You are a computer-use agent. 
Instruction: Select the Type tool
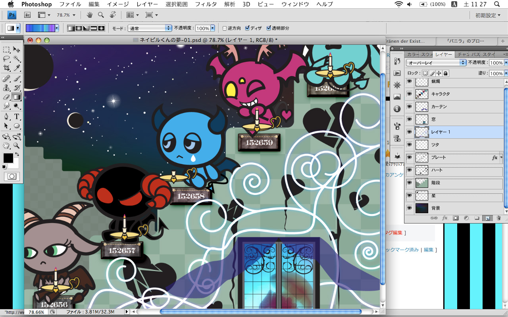pyautogui.click(x=17, y=116)
